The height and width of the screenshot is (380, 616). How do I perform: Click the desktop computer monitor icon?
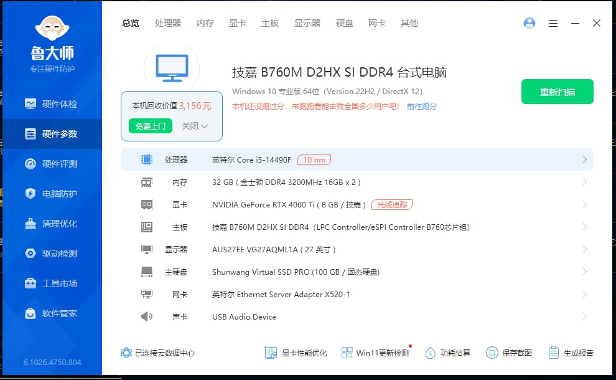pyautogui.click(x=172, y=69)
